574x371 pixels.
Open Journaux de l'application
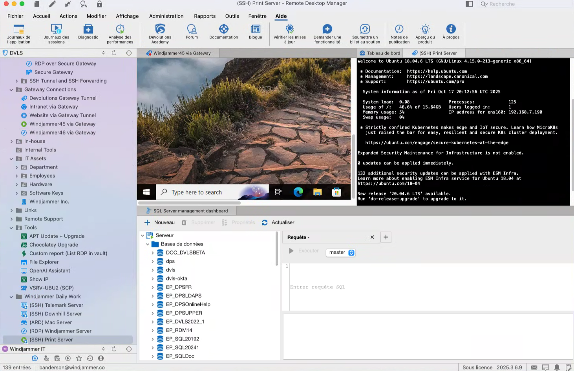point(18,32)
